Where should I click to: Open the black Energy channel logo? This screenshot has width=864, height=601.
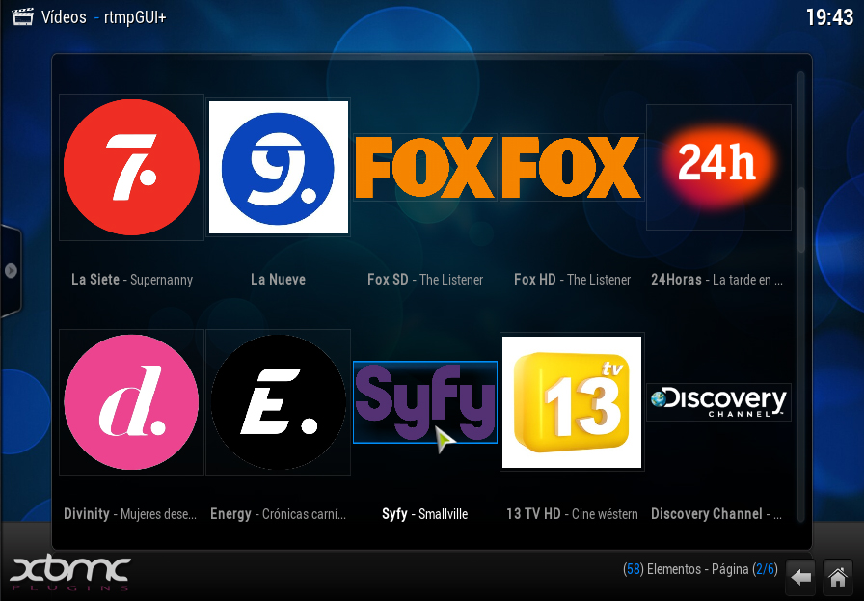(279, 402)
